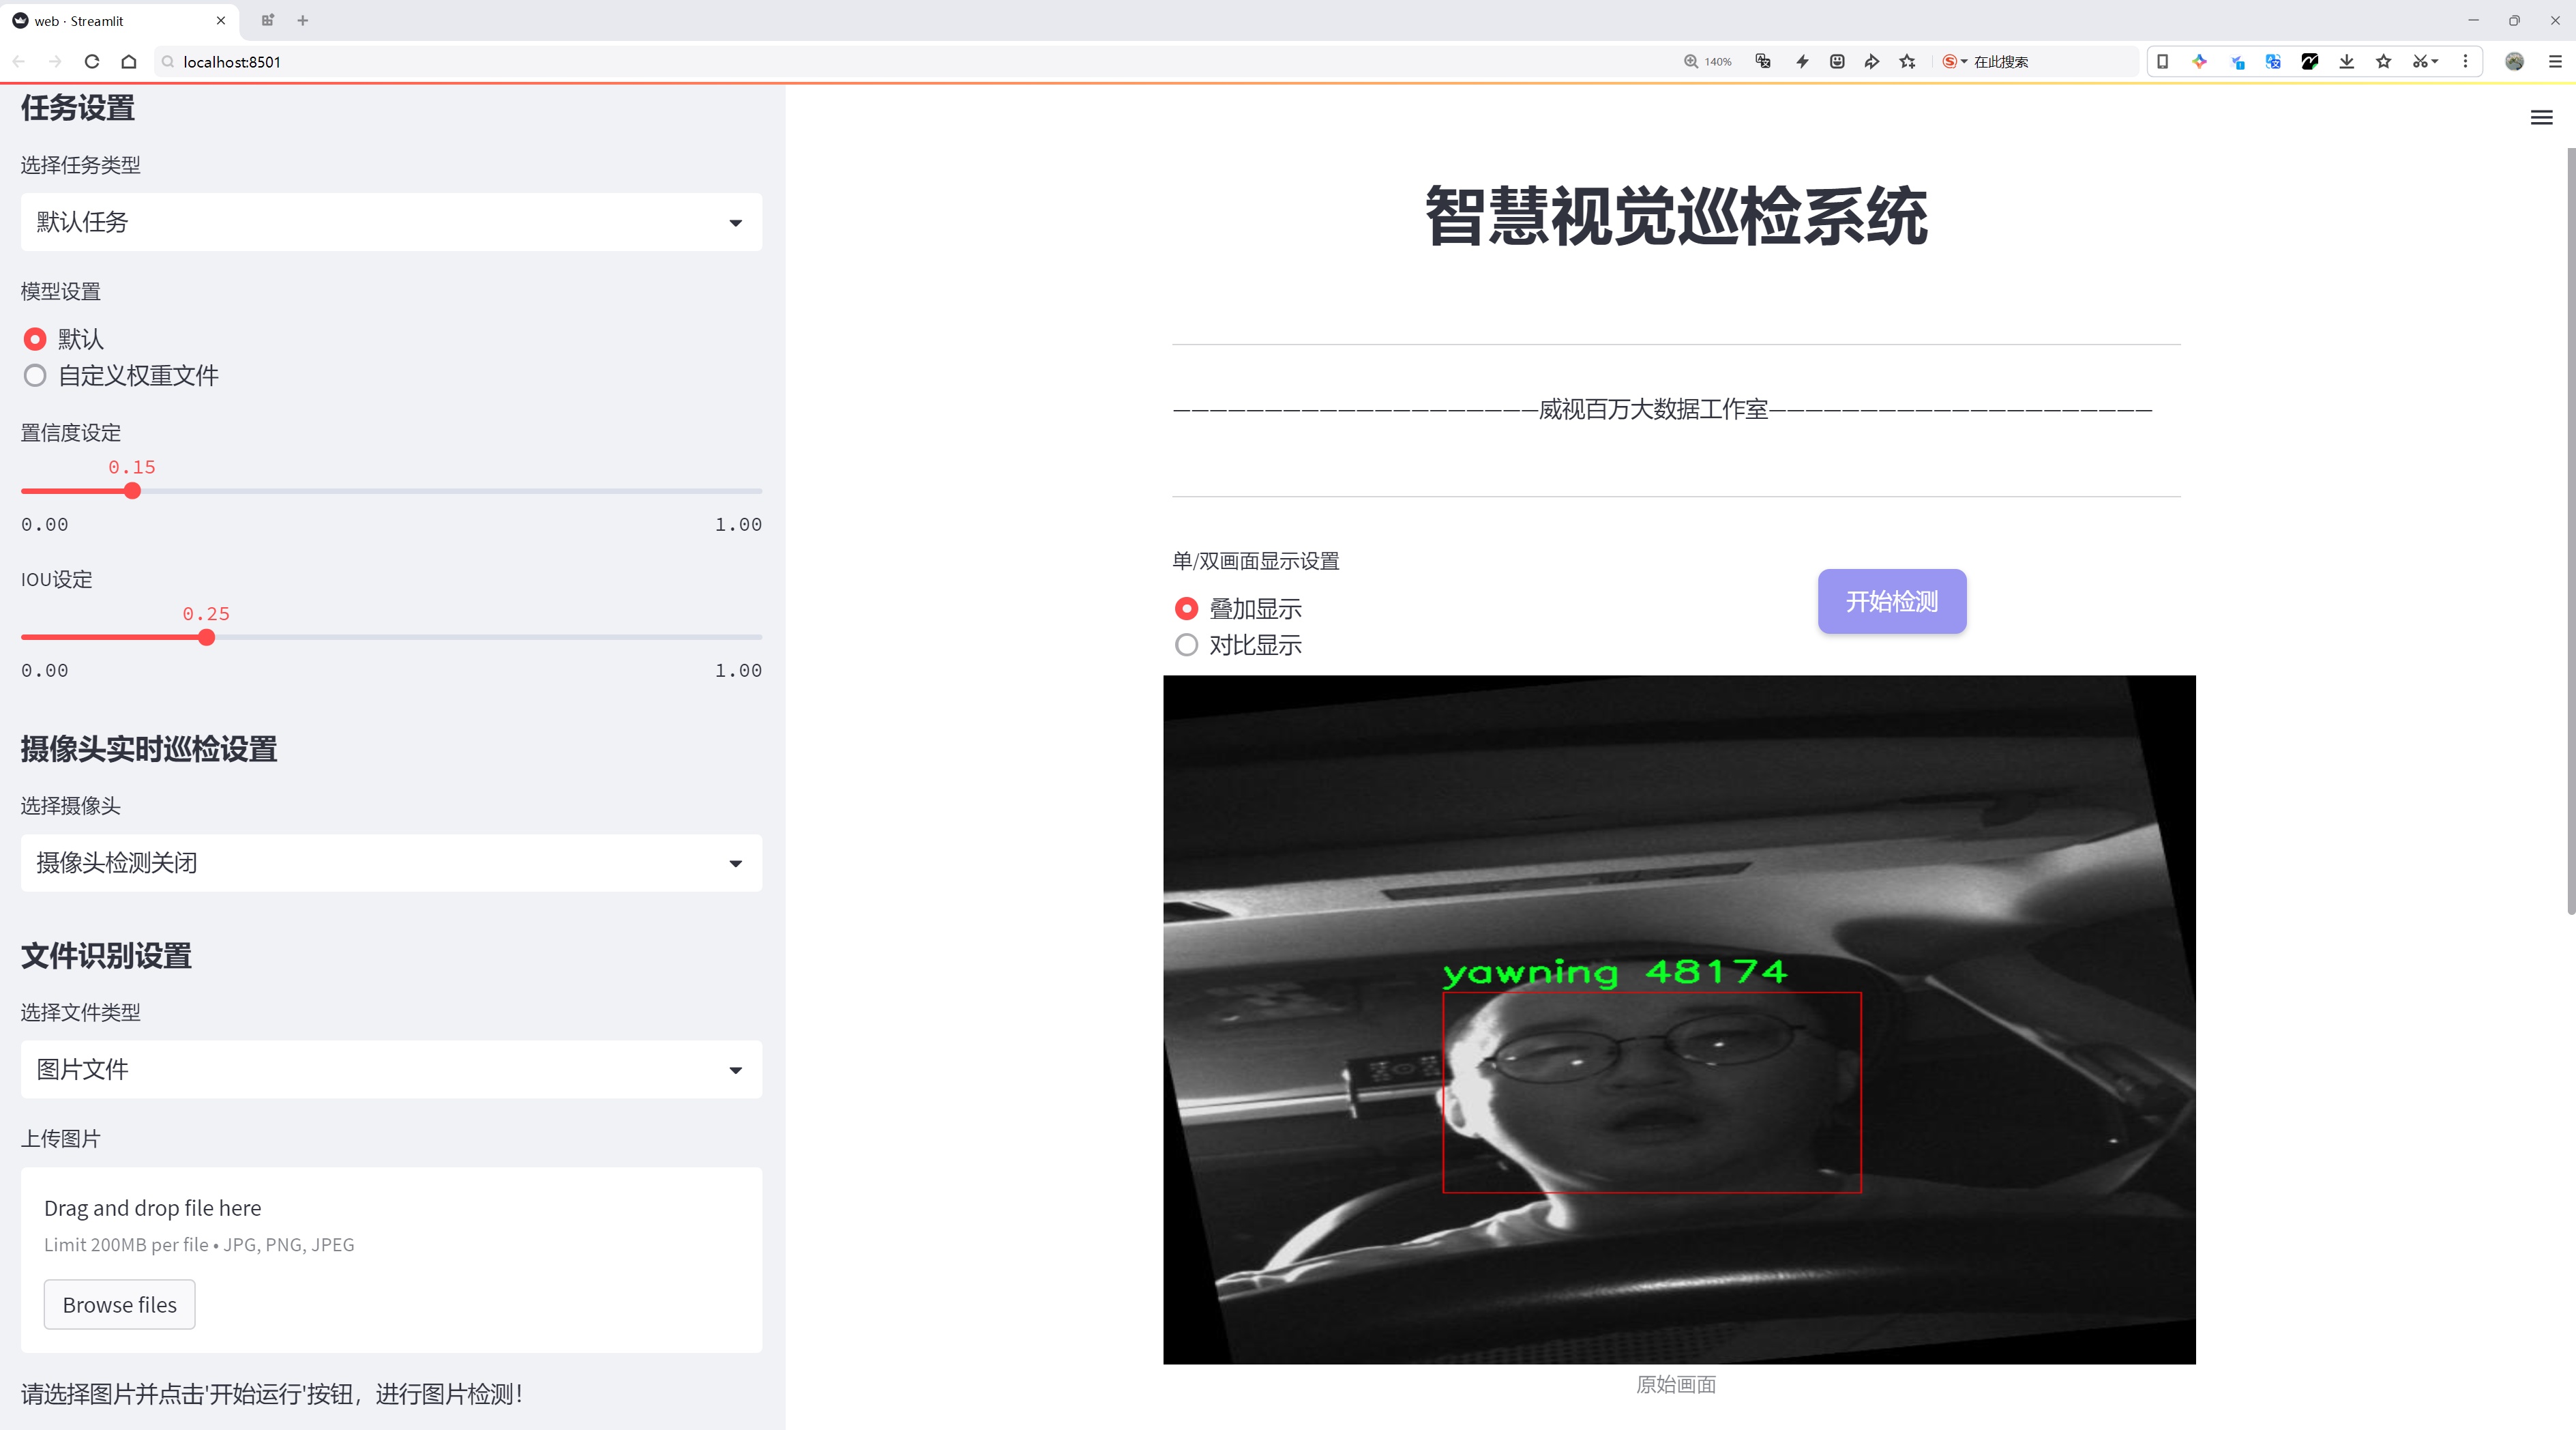Select the 对比显示 display radio option

[1186, 645]
